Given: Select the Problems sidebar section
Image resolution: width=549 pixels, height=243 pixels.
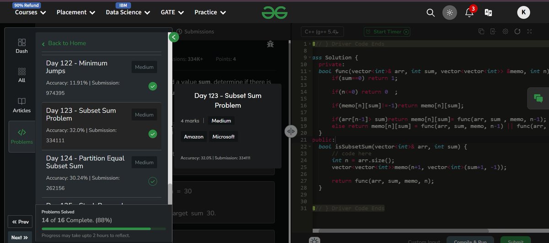Looking at the screenshot, I should tap(22, 137).
